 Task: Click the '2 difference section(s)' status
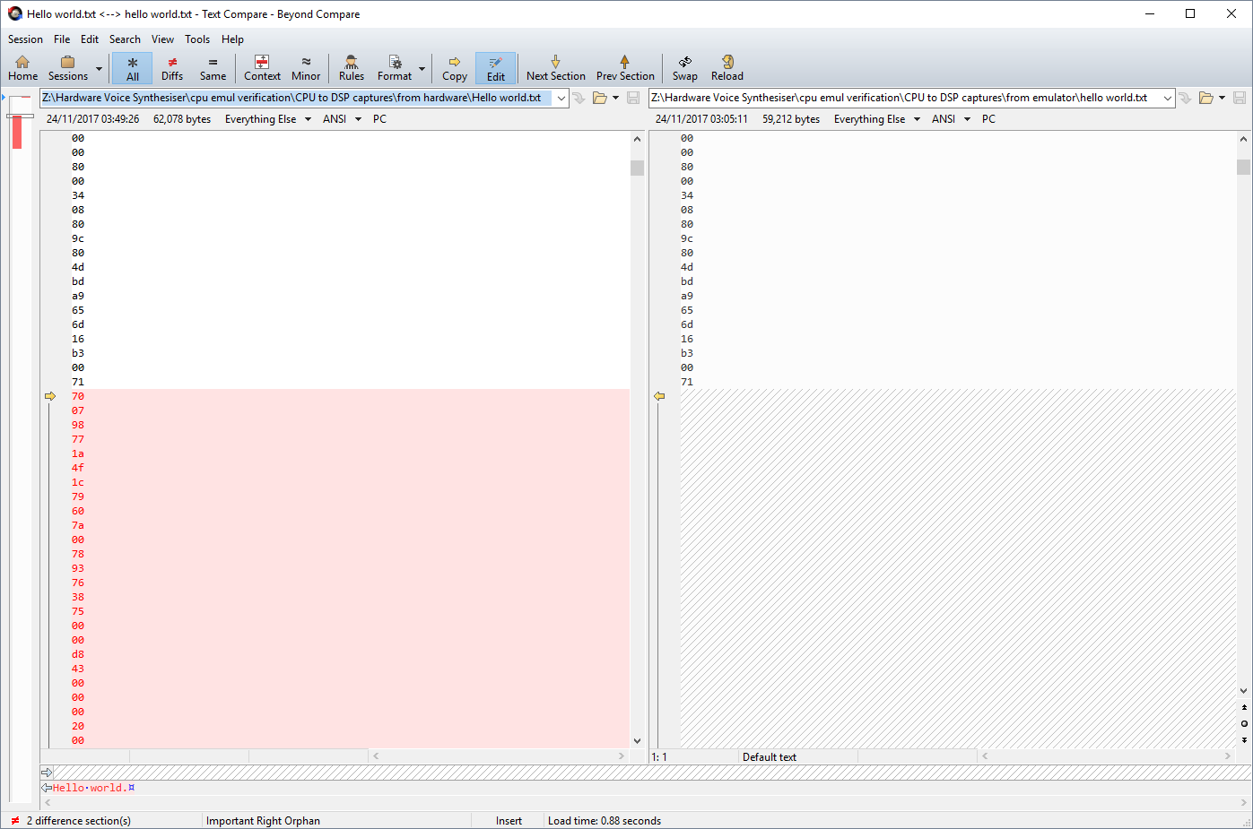pos(78,821)
